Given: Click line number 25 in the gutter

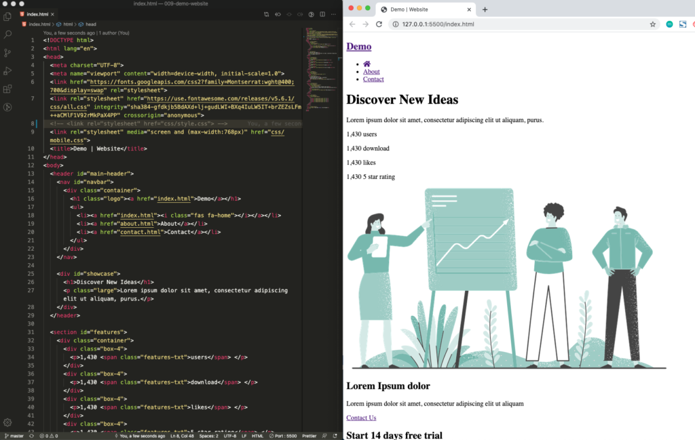Looking at the screenshot, I should [31, 274].
